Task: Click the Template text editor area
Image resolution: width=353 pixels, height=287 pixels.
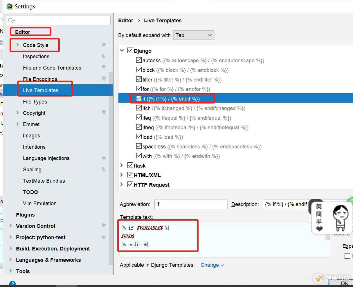Action: [x=225, y=240]
